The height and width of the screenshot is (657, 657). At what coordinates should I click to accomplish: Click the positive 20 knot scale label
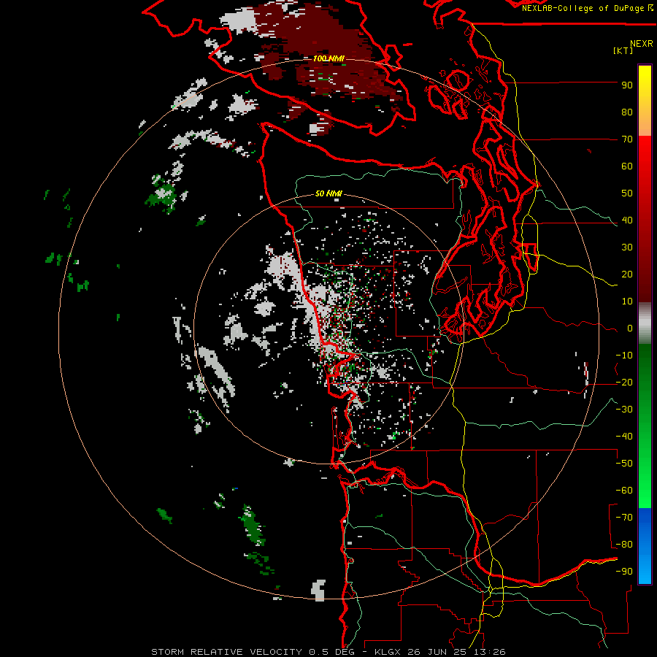627,274
